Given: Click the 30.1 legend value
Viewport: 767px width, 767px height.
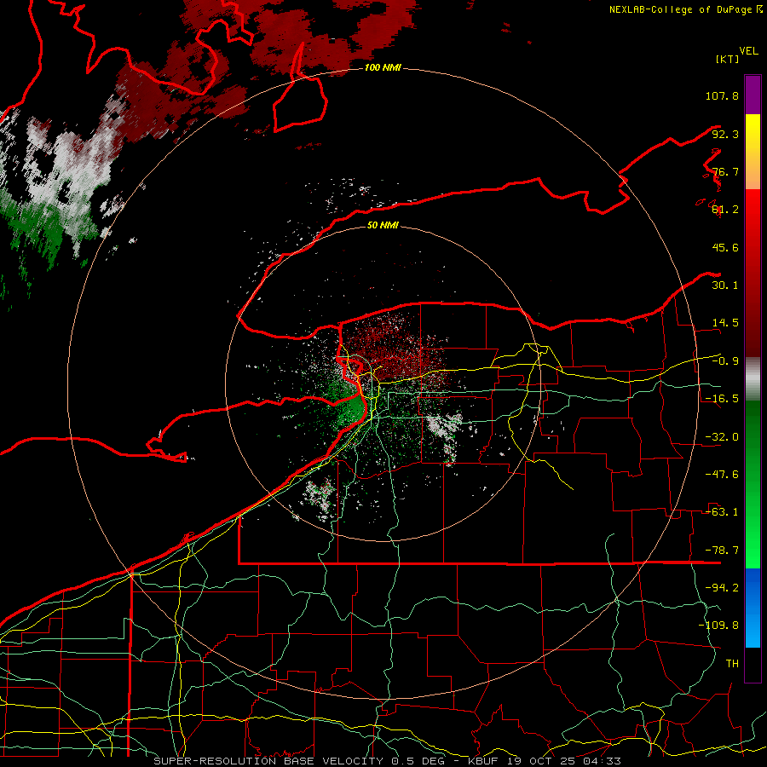Looking at the screenshot, I should tap(725, 285).
